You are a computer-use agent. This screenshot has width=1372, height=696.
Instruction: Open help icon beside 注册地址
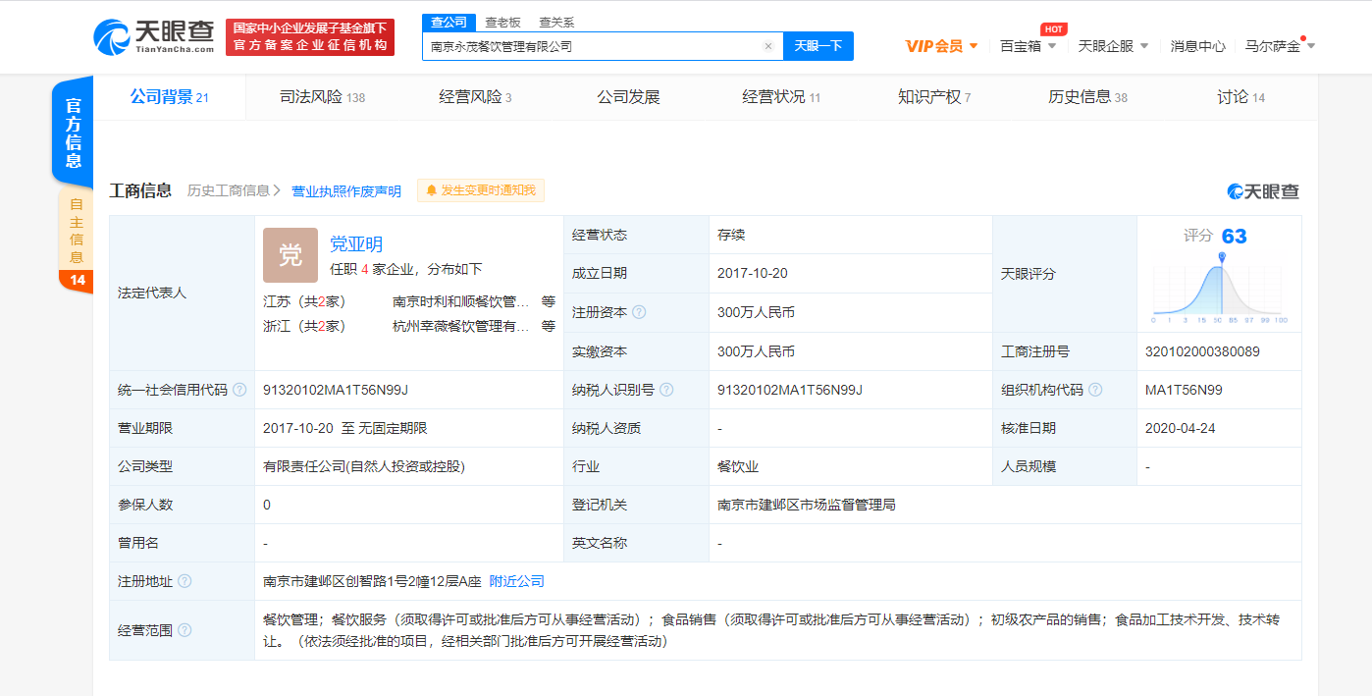(x=184, y=581)
